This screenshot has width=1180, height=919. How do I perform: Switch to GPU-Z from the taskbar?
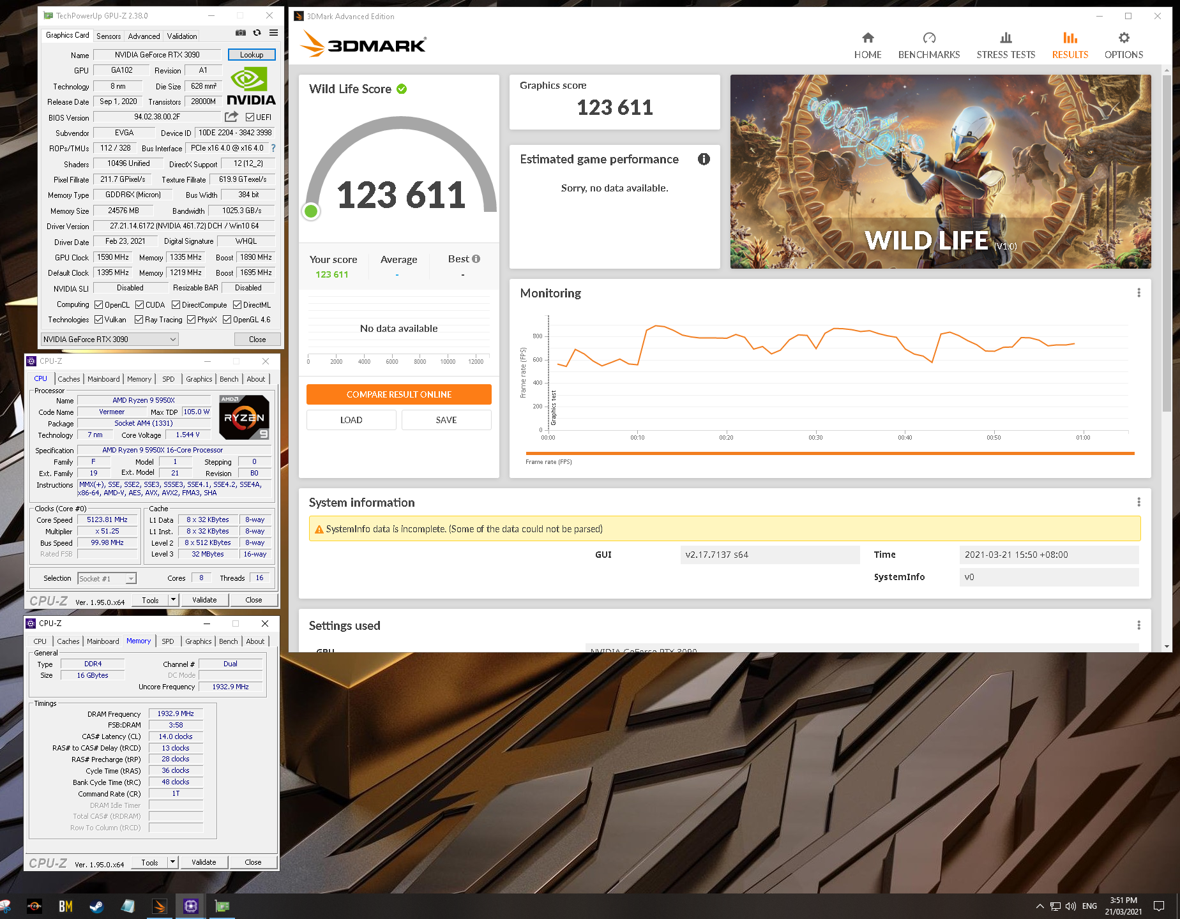[222, 906]
